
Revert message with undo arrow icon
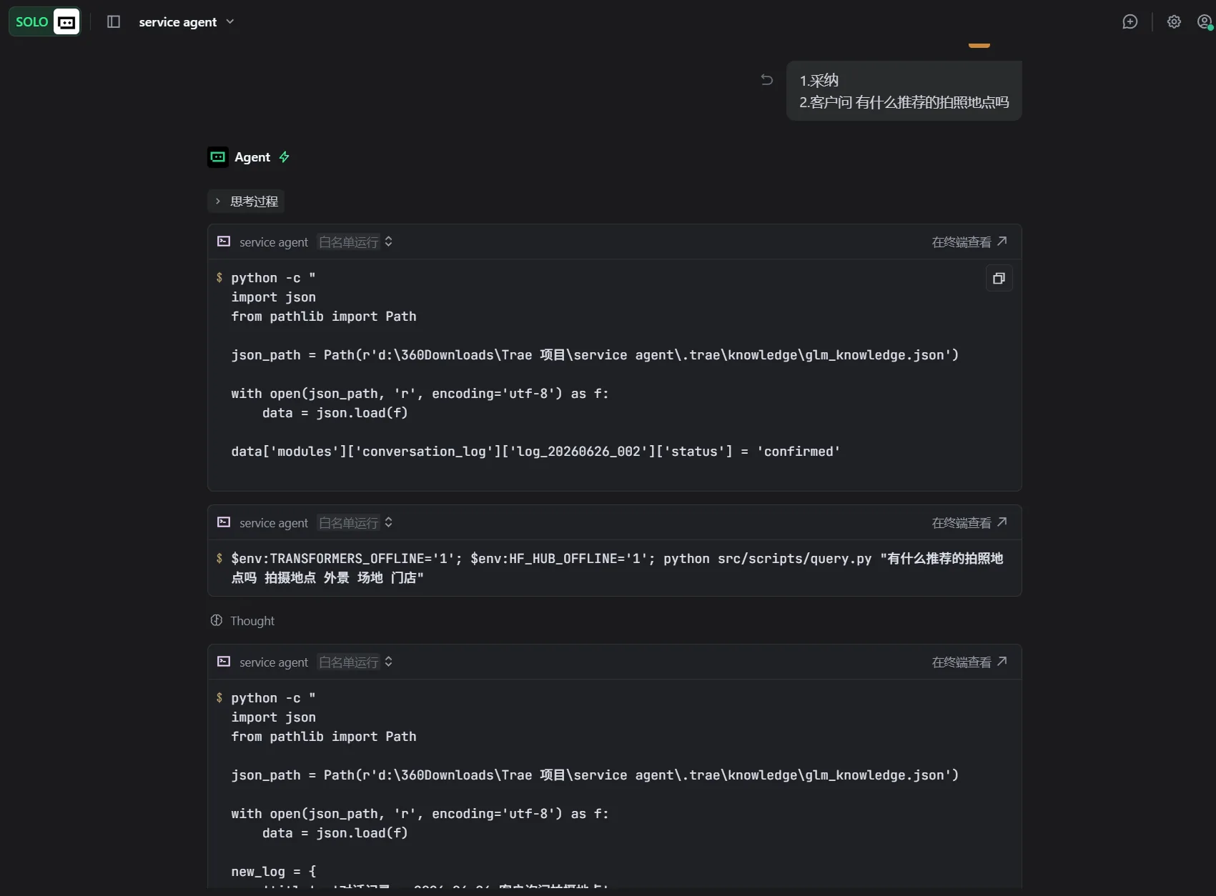click(767, 79)
